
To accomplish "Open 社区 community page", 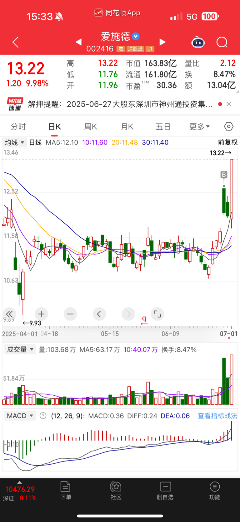I will [x=116, y=491].
